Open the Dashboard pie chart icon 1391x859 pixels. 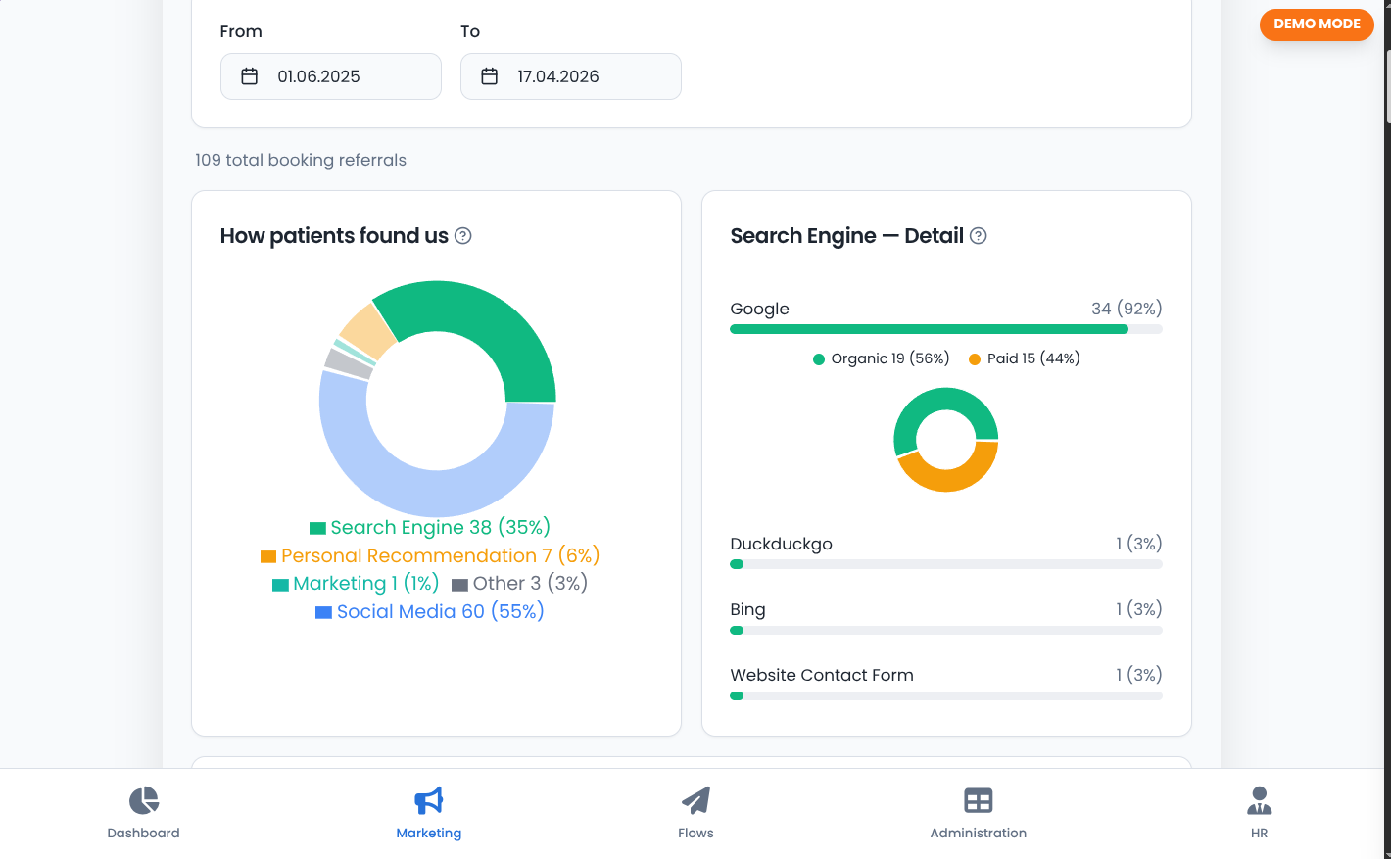144,800
